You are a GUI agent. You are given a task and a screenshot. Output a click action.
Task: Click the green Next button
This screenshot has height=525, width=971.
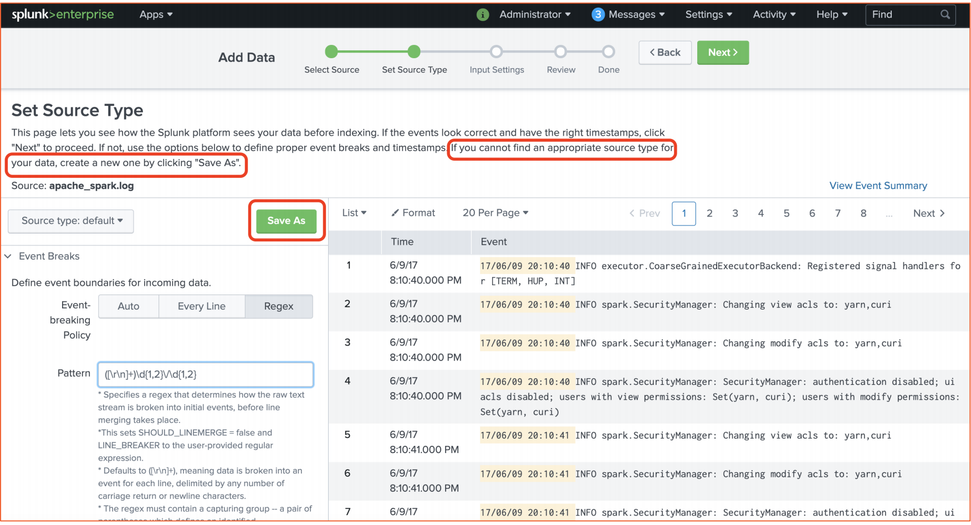pos(723,53)
